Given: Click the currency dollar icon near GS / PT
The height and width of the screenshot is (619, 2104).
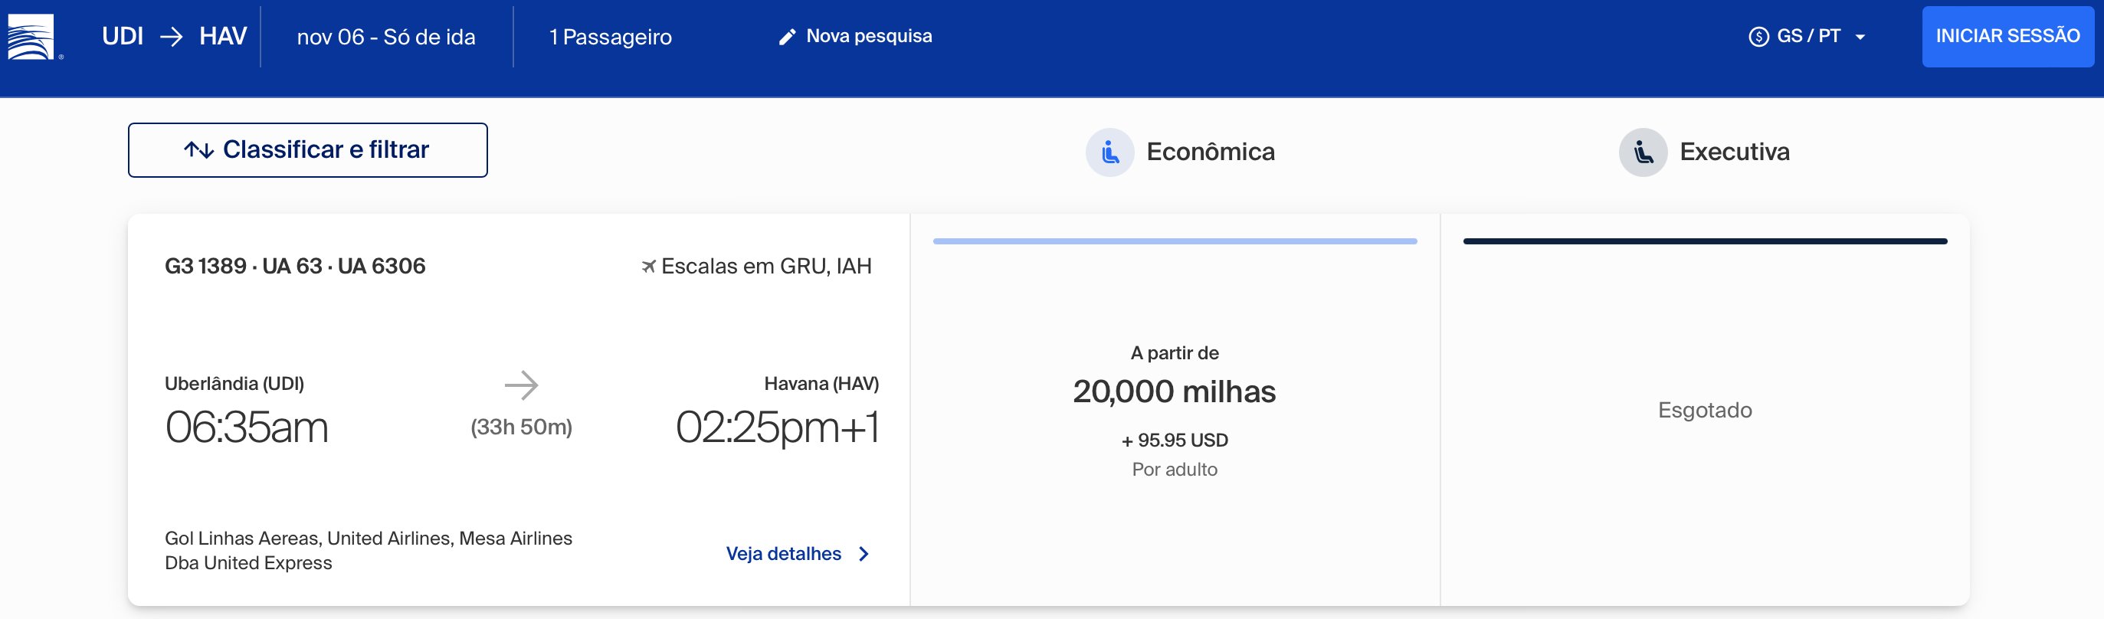Looking at the screenshot, I should (1758, 37).
